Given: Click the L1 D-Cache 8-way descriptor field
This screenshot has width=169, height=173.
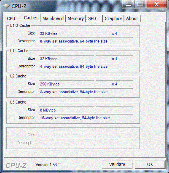Looking at the screenshot, I should [x=86, y=41].
